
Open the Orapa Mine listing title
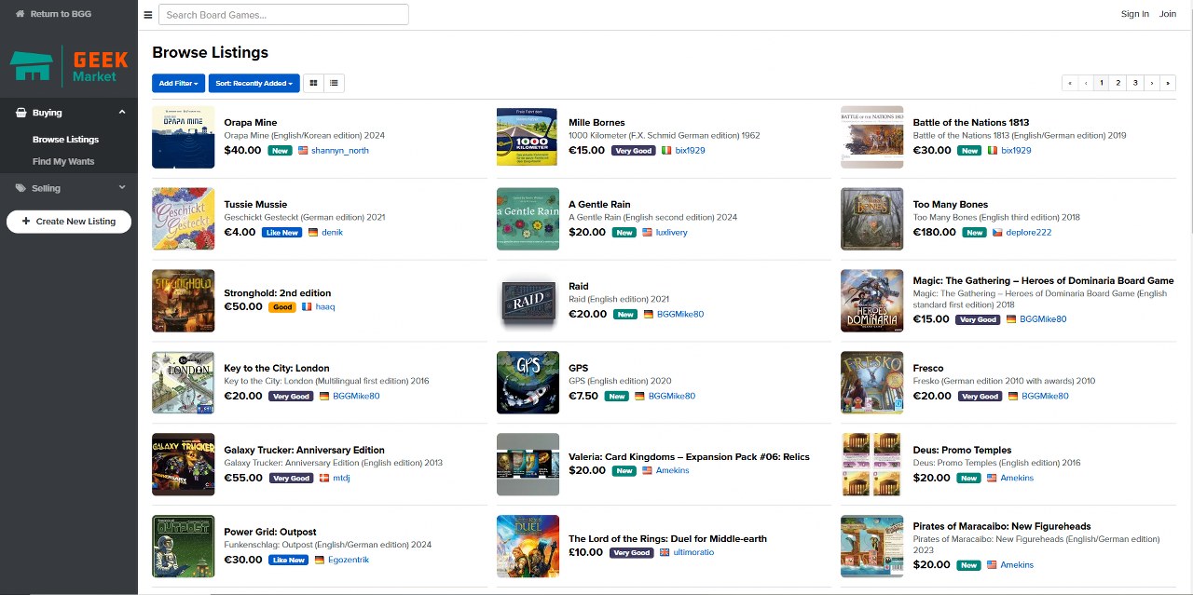pos(251,123)
